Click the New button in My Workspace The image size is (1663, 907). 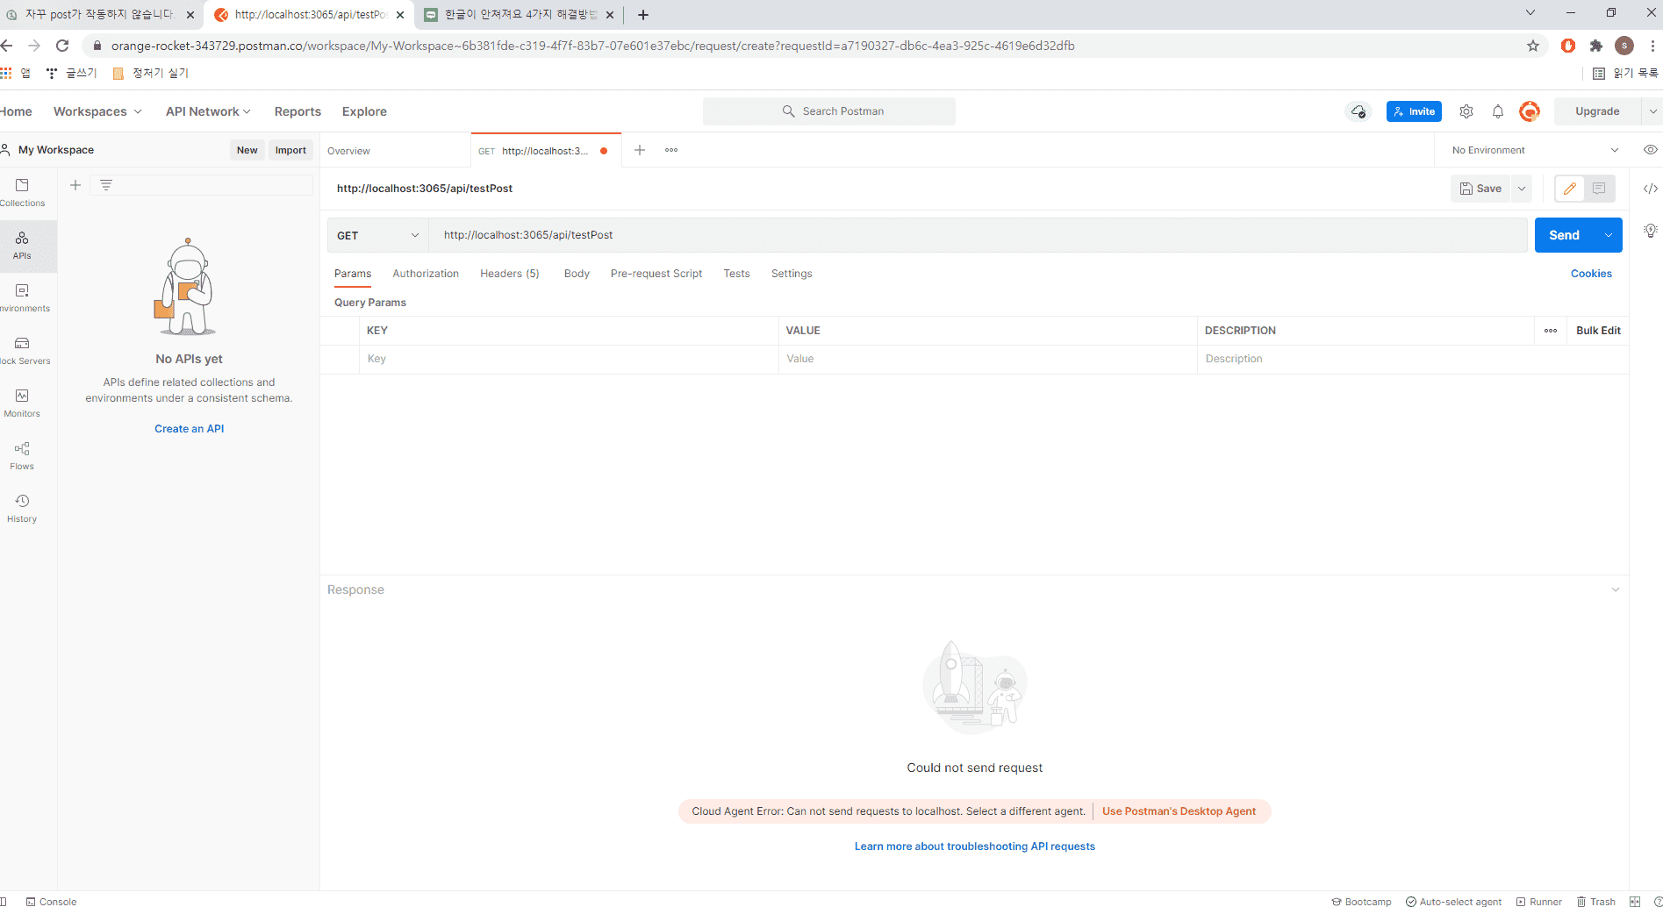247,150
